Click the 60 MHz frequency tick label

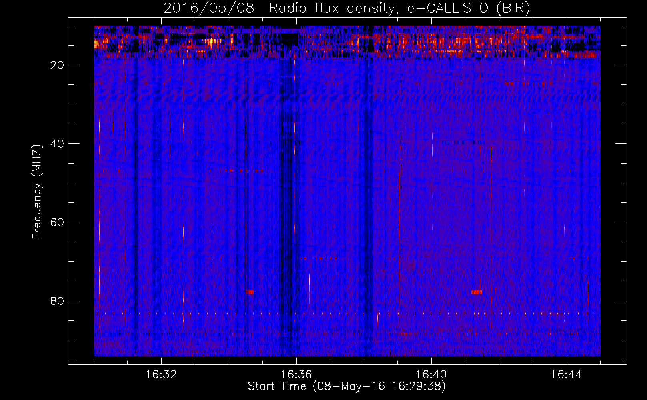point(58,222)
